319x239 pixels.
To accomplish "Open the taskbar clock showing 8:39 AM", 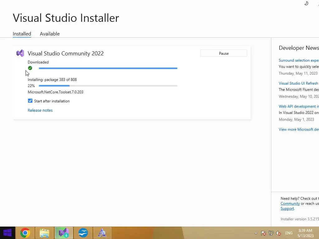I will [x=305, y=233].
